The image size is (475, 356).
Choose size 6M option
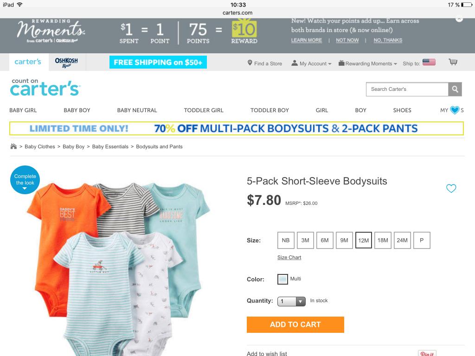(325, 241)
